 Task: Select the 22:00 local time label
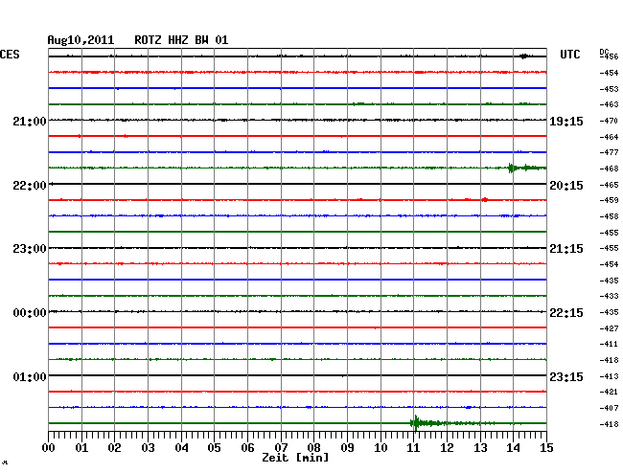(30, 186)
